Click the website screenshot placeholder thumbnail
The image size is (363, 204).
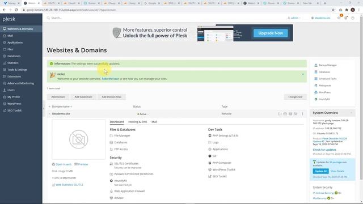point(78,139)
